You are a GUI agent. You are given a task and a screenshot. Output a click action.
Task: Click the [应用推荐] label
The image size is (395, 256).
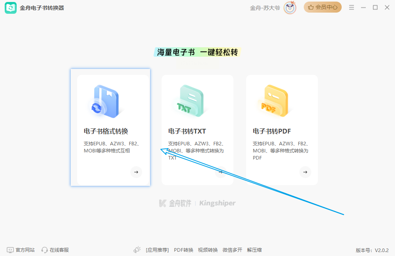pos(157,250)
